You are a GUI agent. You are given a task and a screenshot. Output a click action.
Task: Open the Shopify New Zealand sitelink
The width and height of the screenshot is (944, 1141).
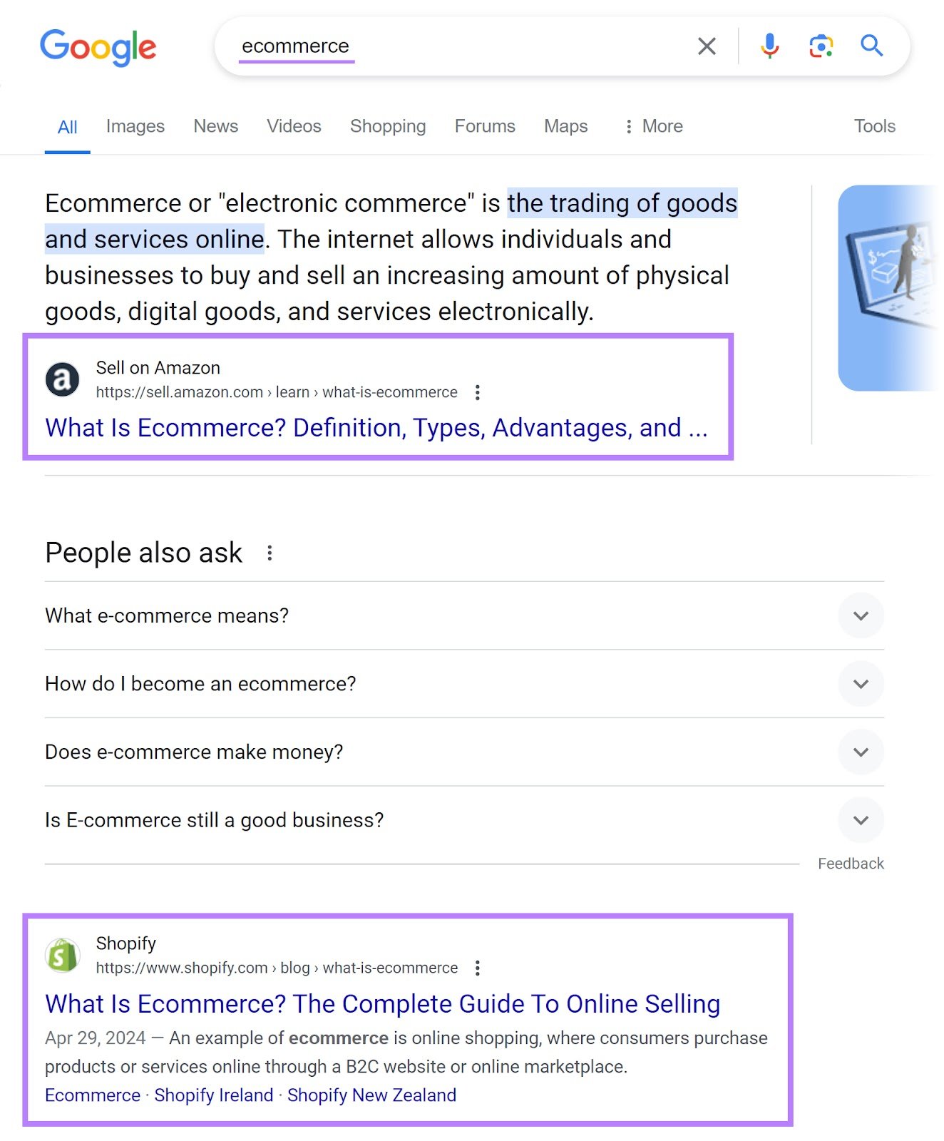coord(371,1095)
